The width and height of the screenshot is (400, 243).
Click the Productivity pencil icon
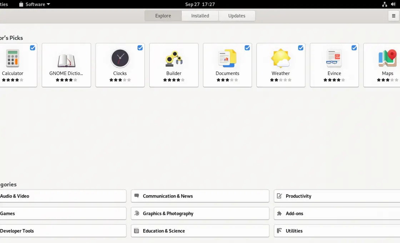(279, 196)
